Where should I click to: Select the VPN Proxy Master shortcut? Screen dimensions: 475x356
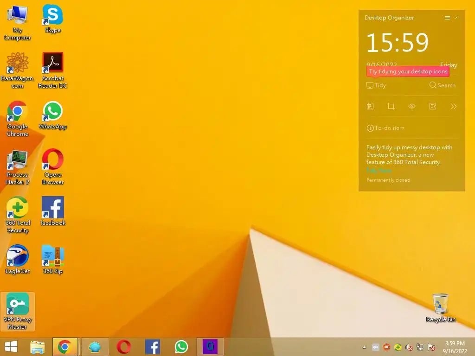(17, 311)
